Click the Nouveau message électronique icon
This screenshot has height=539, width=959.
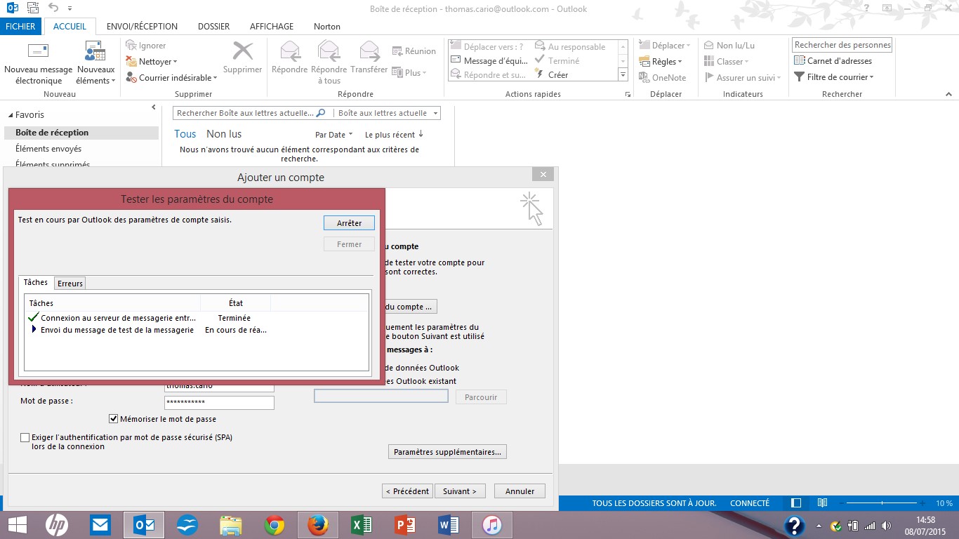[38, 53]
